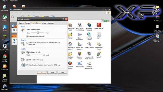Viewport: 163px width, 92px height.
Task: Enable automatically move pointer to default button
Action: (x=27, y=43)
